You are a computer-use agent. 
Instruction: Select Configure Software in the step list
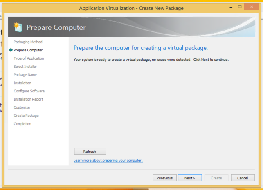click(x=29, y=91)
